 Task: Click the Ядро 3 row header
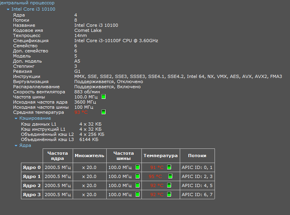(x=32, y=195)
